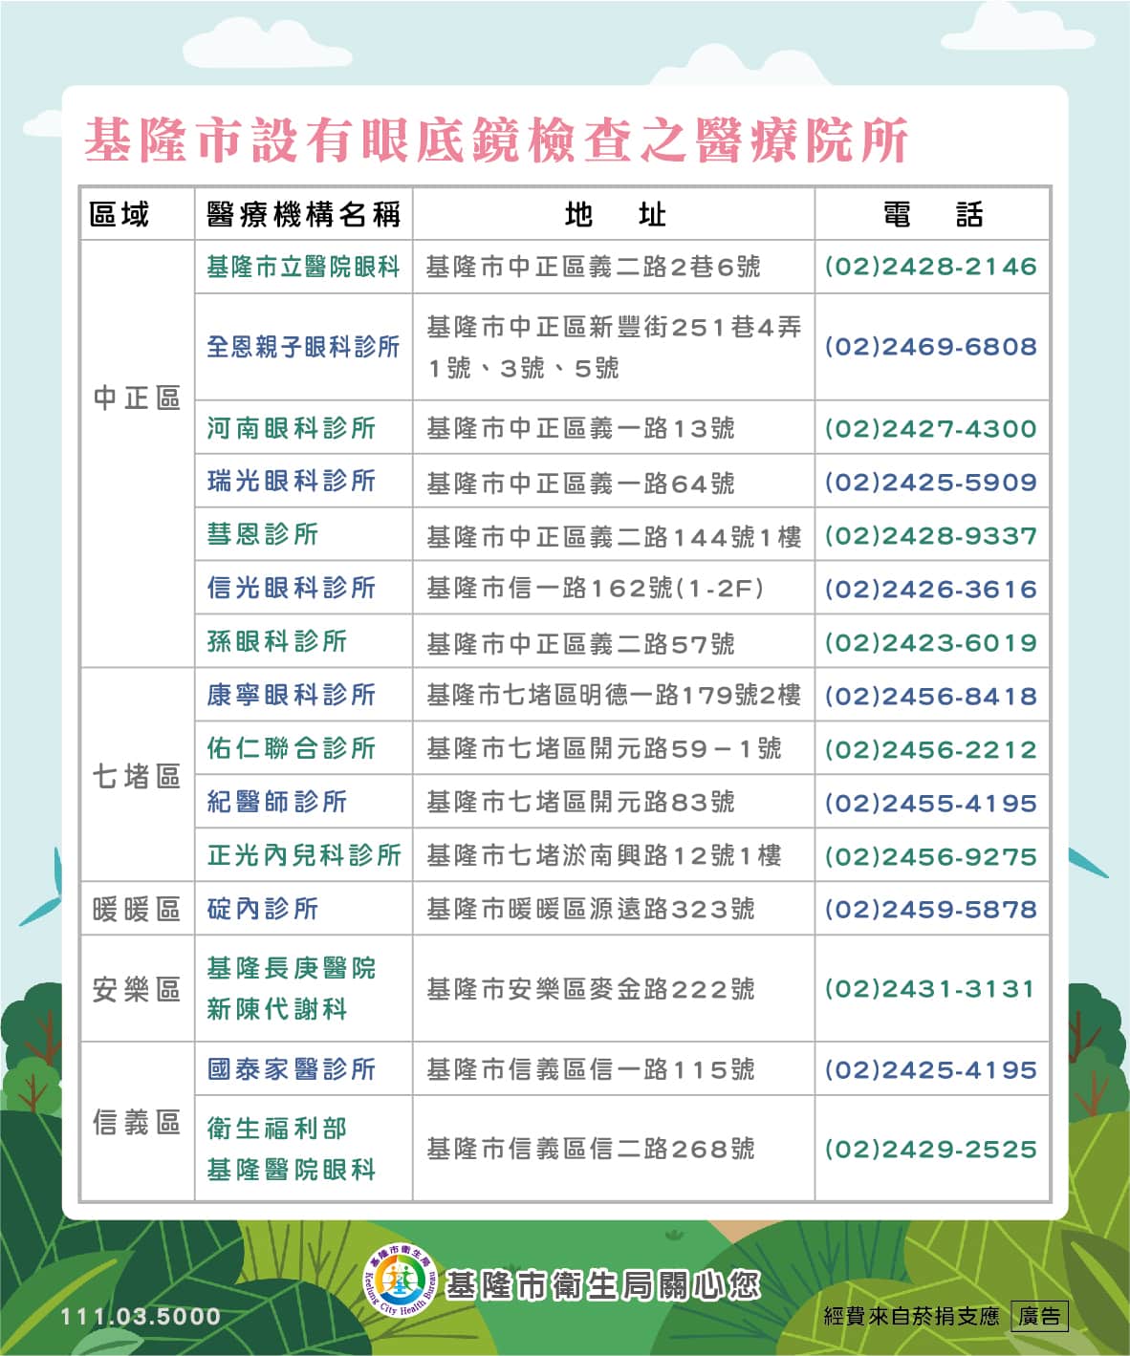The height and width of the screenshot is (1356, 1130).
Task: Click address 基隆市安樂區麥金路222號
Action: coord(591,989)
